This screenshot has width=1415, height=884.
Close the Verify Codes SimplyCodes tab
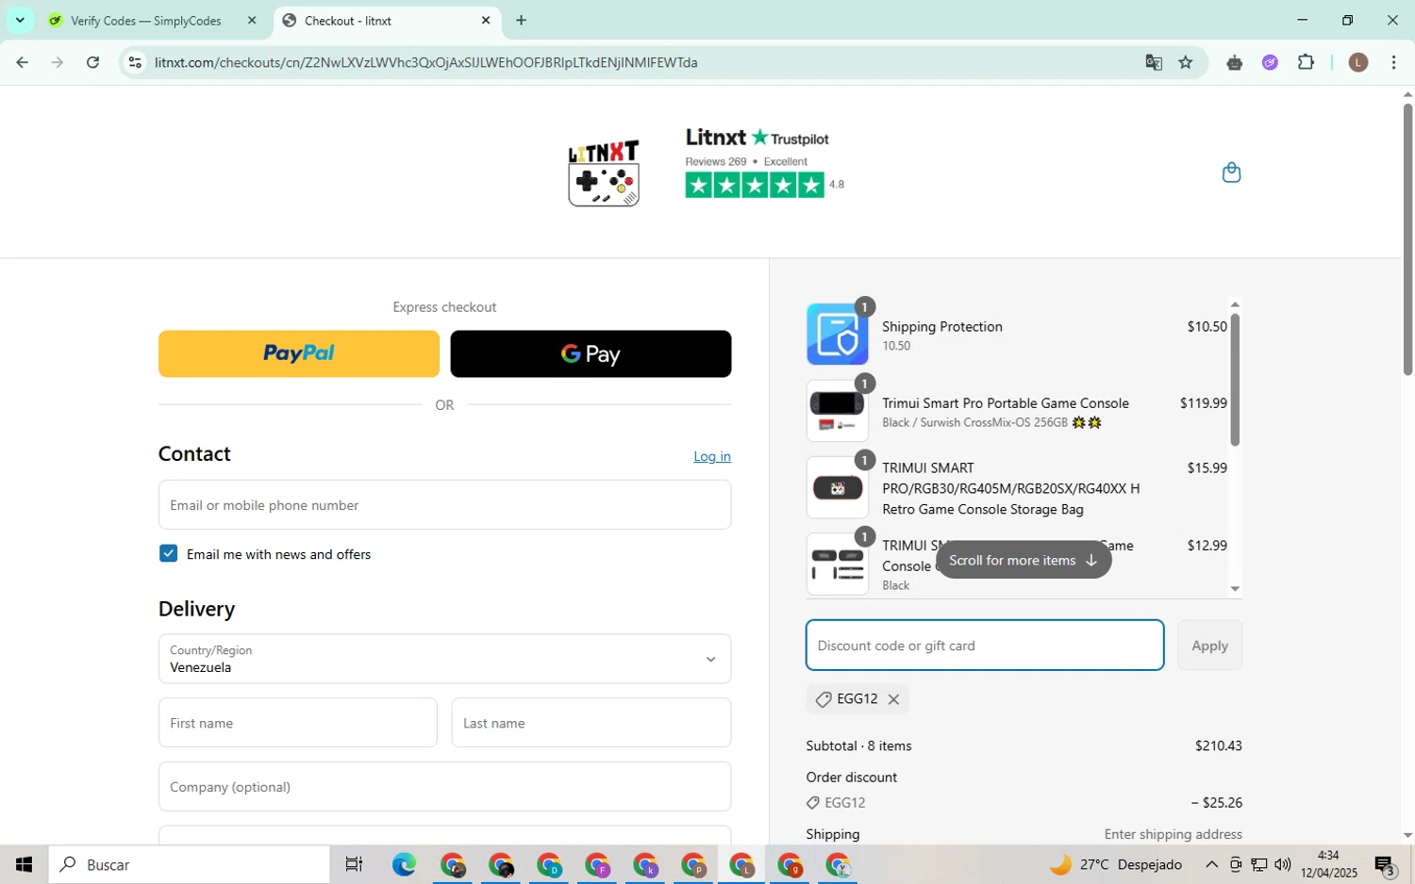click(251, 20)
